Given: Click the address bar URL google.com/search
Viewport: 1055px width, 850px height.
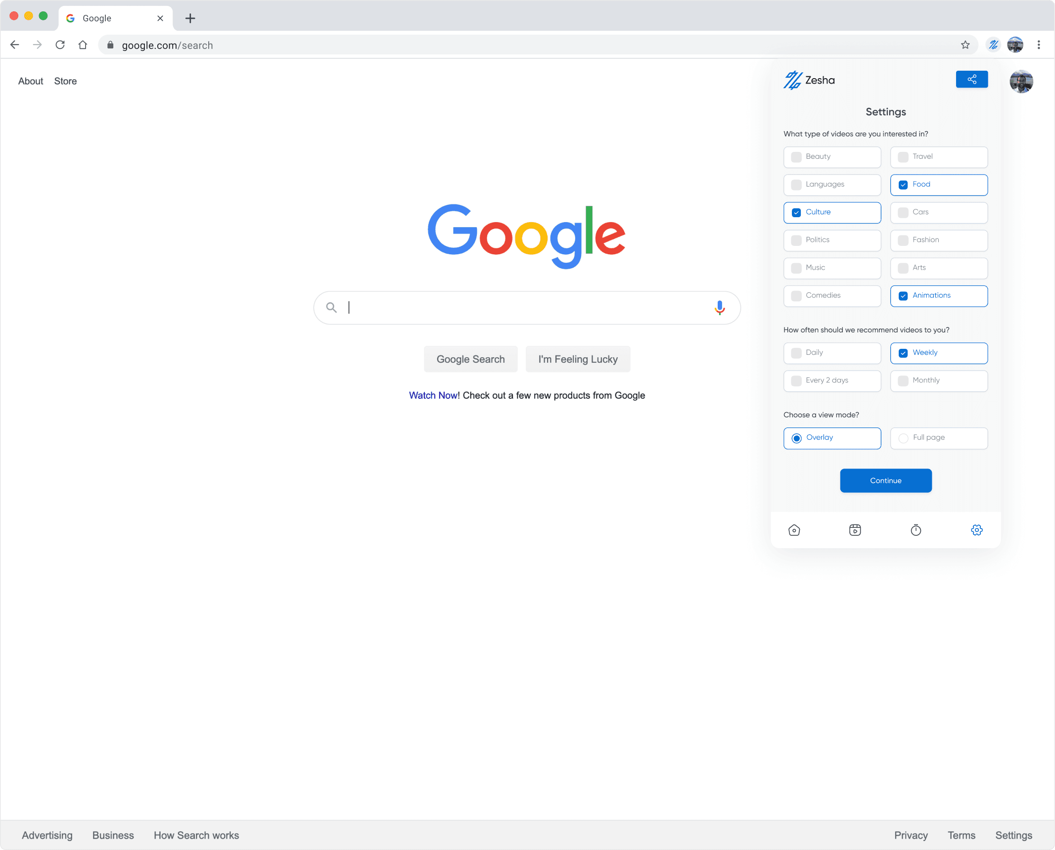Looking at the screenshot, I should tap(167, 45).
